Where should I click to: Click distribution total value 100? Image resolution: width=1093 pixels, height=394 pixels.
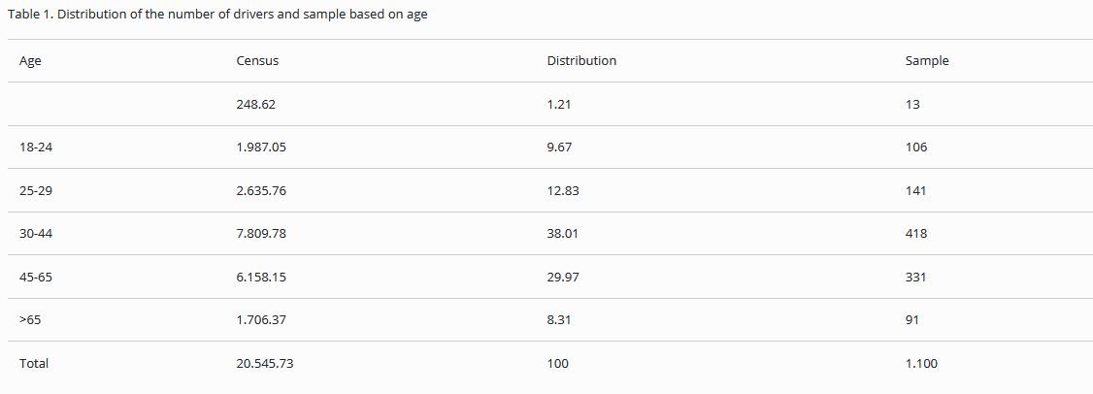[x=558, y=364]
